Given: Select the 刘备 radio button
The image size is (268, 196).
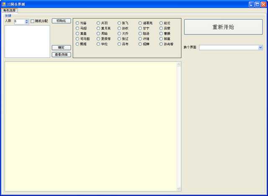Looking at the screenshot, I should pos(77,23).
